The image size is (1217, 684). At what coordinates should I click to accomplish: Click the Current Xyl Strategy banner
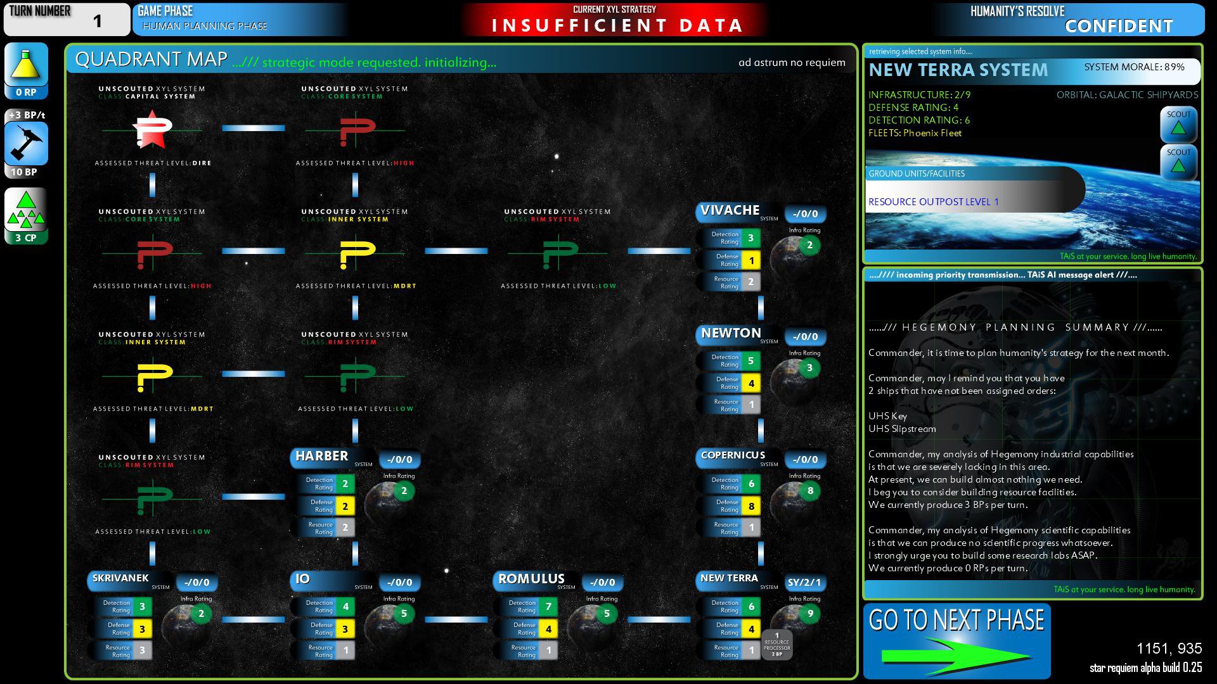click(x=614, y=19)
